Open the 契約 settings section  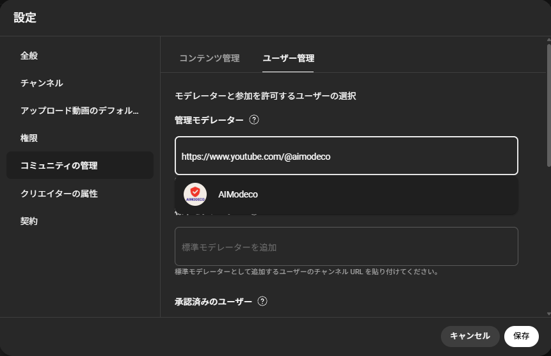pyautogui.click(x=29, y=221)
